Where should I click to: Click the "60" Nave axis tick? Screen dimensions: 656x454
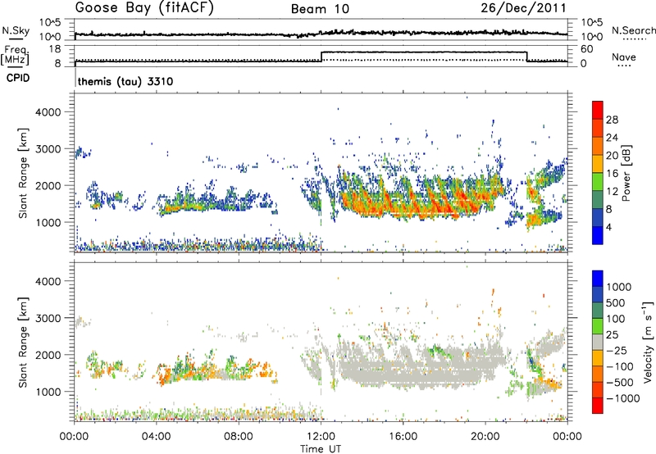pos(587,49)
